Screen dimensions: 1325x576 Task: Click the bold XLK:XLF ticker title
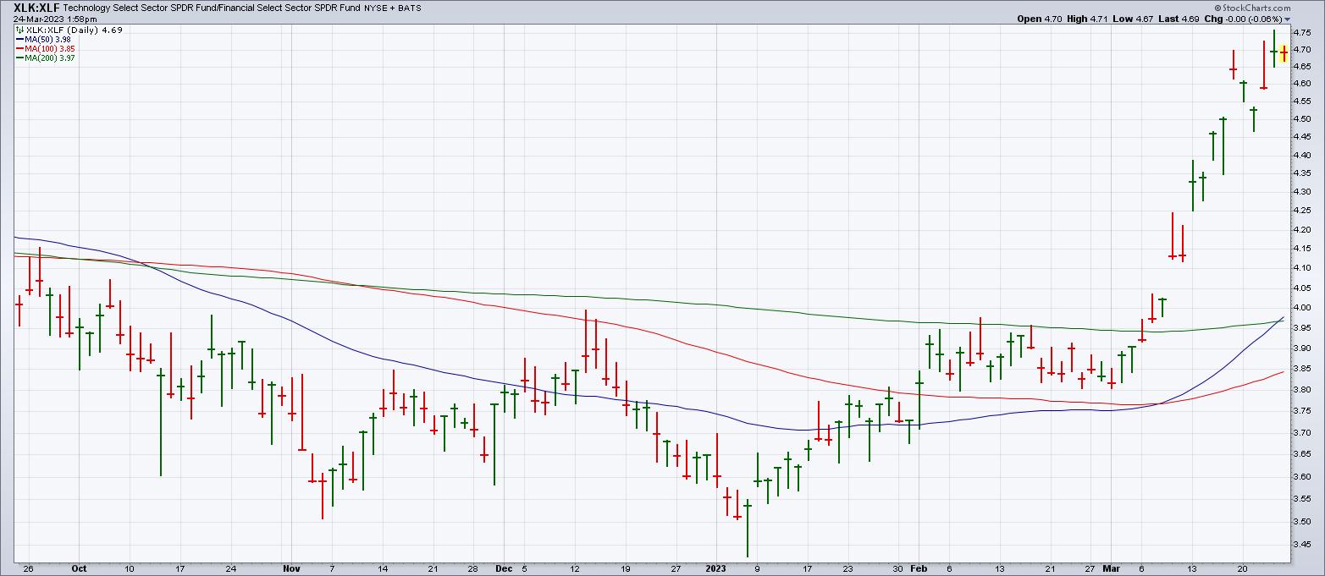30,8
